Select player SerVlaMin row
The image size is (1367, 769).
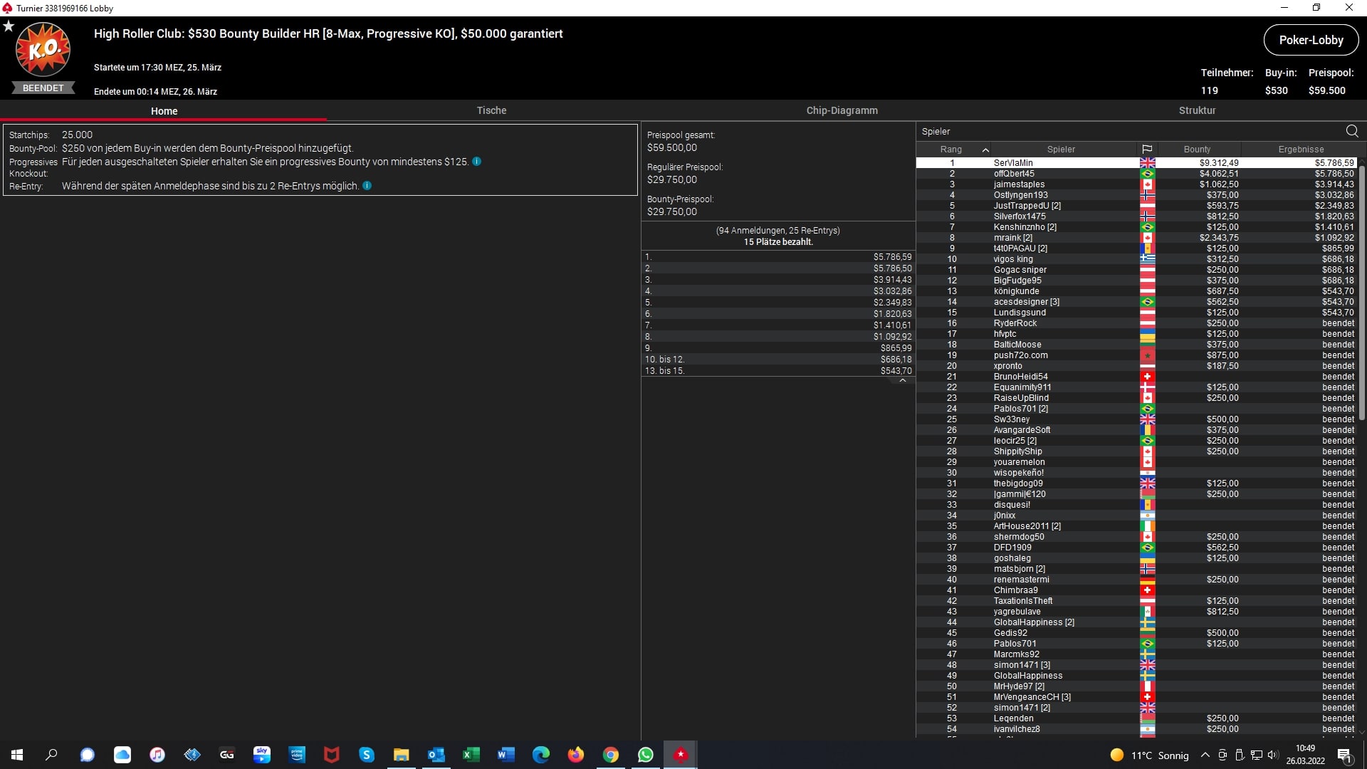click(1012, 163)
